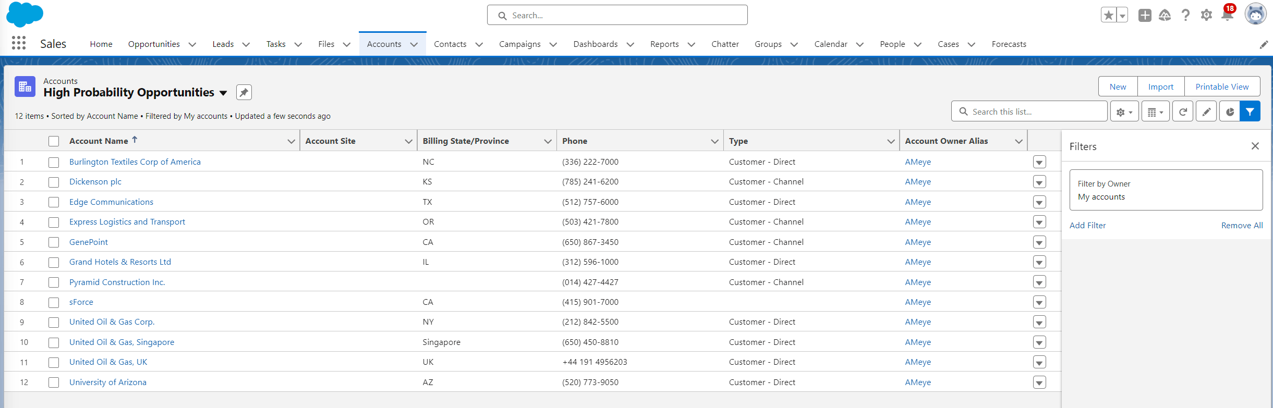1273x408 pixels.
Task: Open the Setup gear icon
Action: click(x=1206, y=15)
